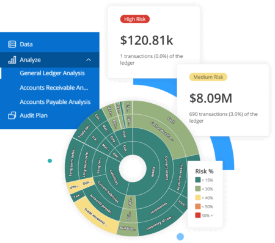
Task: Click the yellow Uns... segment
Action: coord(73,187)
